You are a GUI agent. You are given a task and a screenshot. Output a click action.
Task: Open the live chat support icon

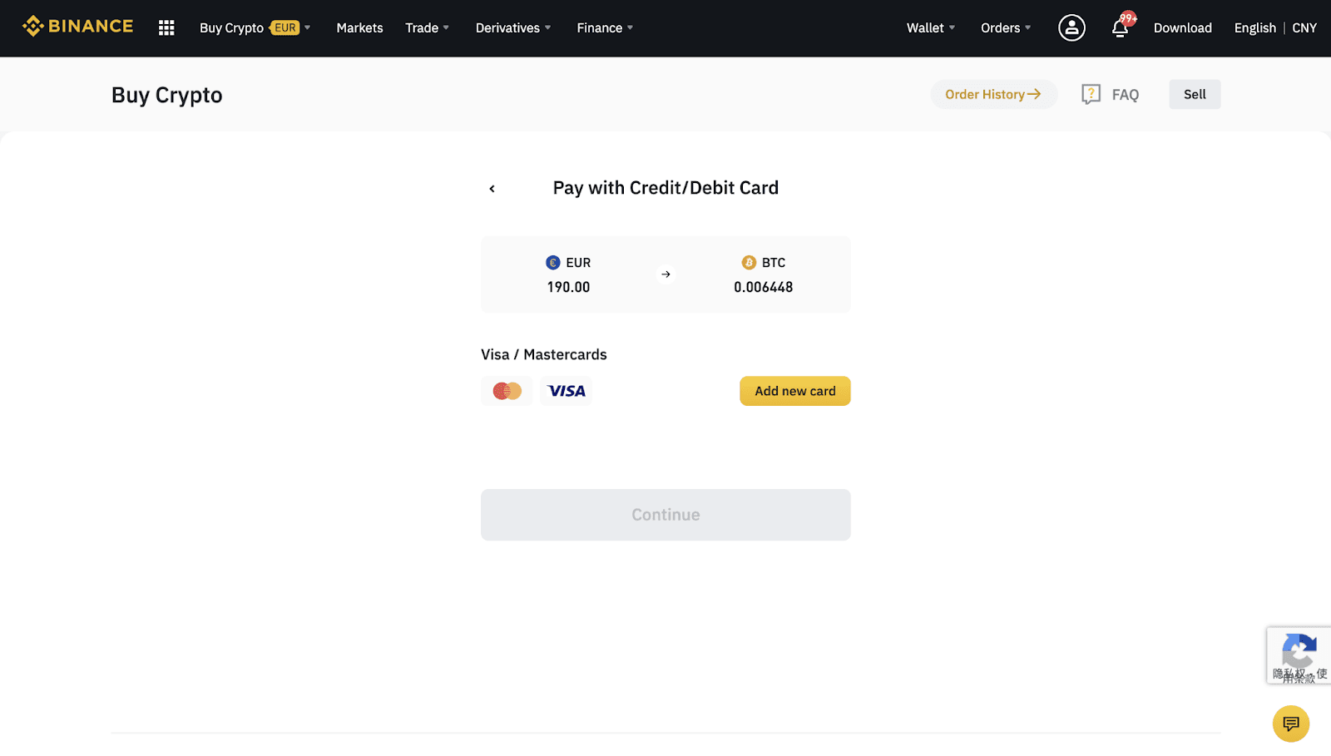[x=1291, y=724]
